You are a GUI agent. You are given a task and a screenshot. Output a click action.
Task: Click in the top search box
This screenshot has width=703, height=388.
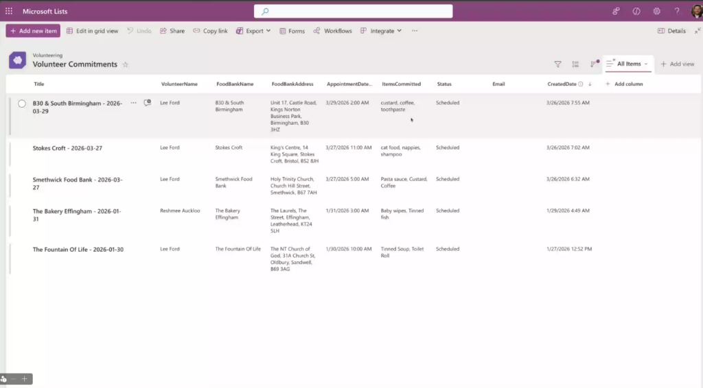tap(353, 11)
